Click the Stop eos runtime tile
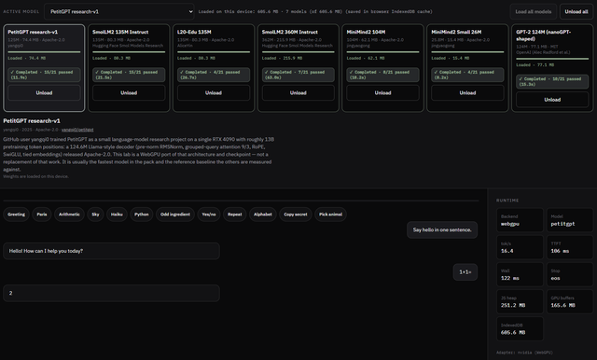Viewport: 597px width, 360px height. tap(570, 274)
